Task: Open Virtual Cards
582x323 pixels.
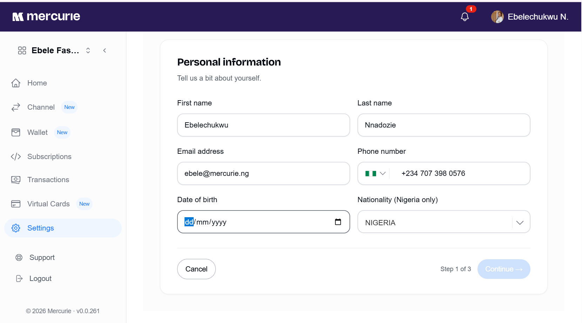Action: (x=49, y=204)
